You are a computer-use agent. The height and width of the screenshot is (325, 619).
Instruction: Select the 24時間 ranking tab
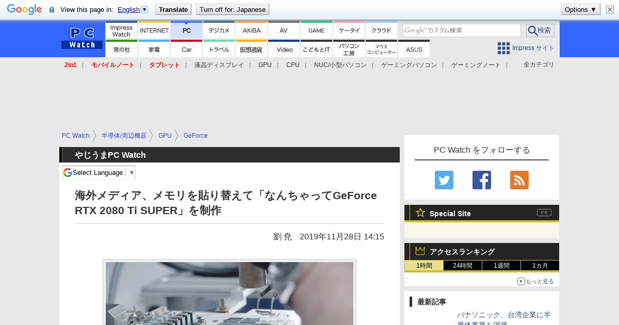click(x=463, y=266)
